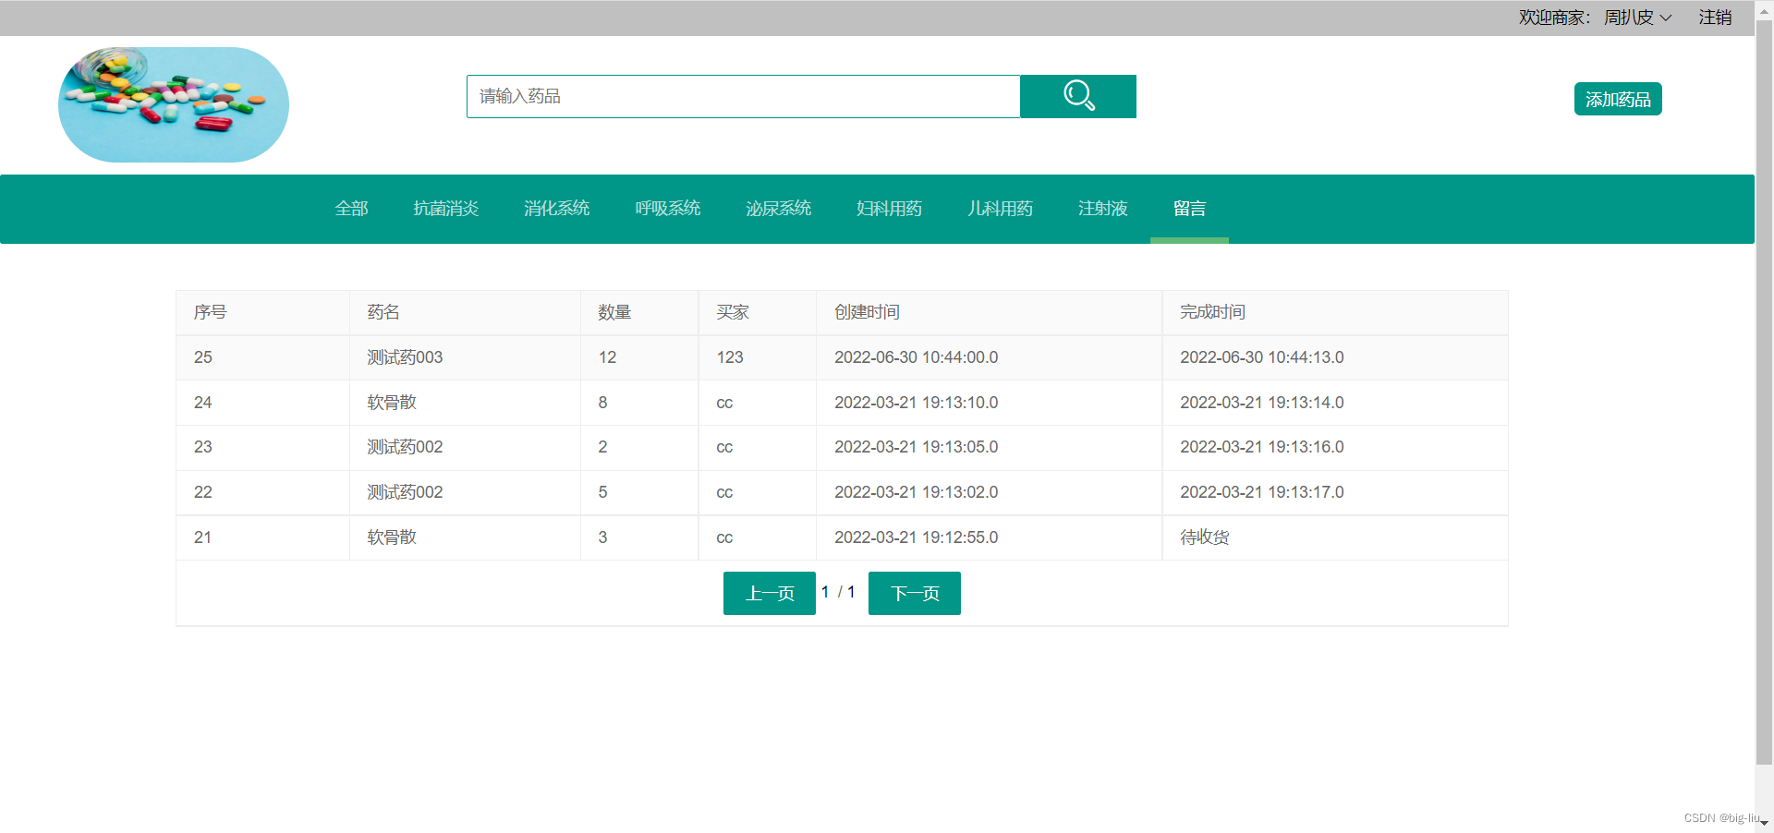Click order number 21 cell
This screenshot has width=1774, height=833.
point(262,537)
